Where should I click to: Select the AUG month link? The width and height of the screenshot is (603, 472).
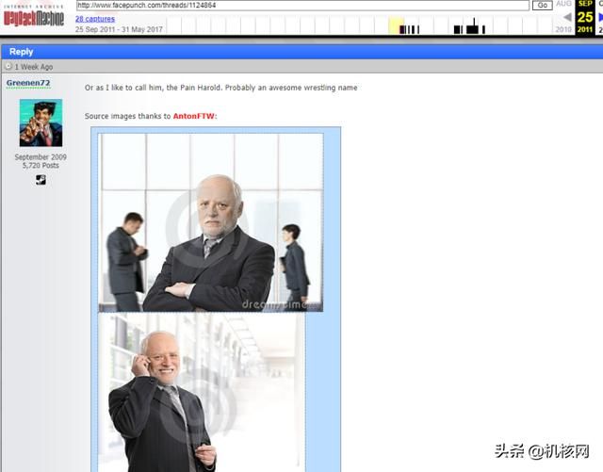[563, 4]
